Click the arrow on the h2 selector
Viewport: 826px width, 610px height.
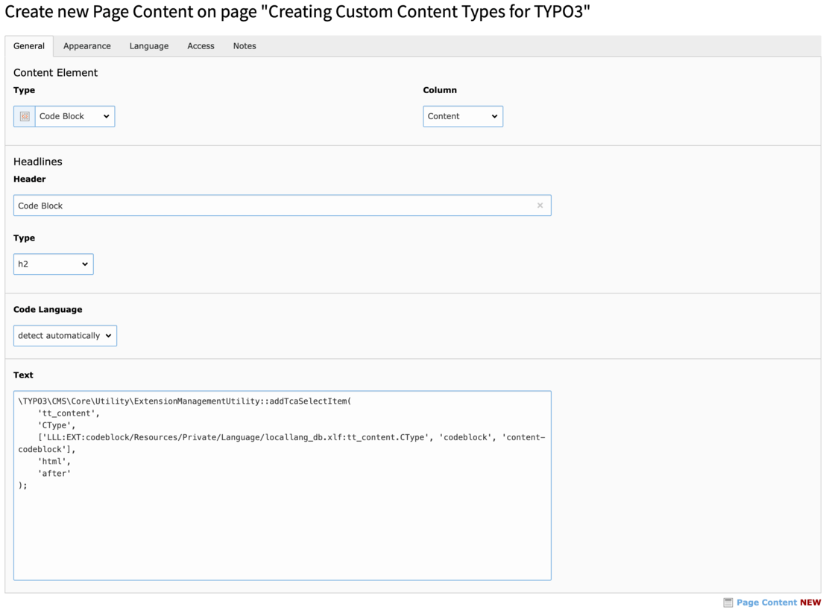[83, 264]
